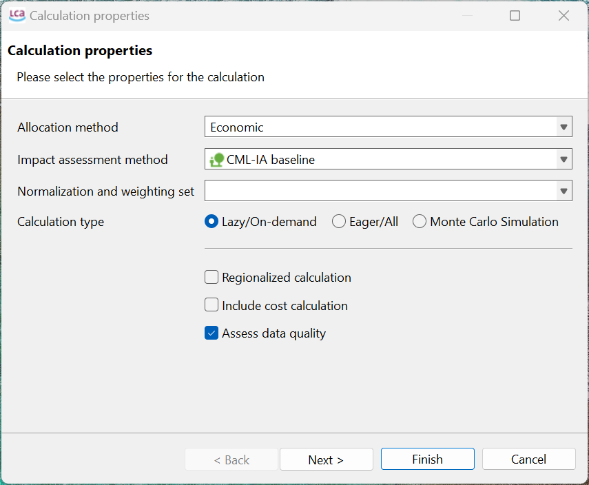Cancel the calculation setup

[x=528, y=460]
